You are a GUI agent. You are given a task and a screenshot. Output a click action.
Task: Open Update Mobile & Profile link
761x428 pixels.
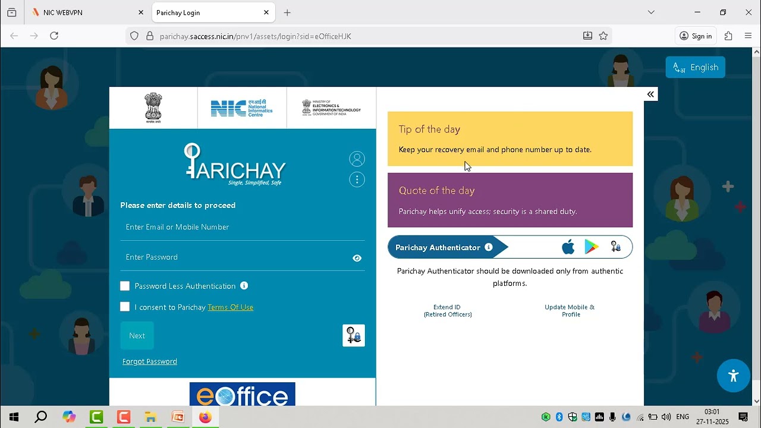click(x=570, y=311)
